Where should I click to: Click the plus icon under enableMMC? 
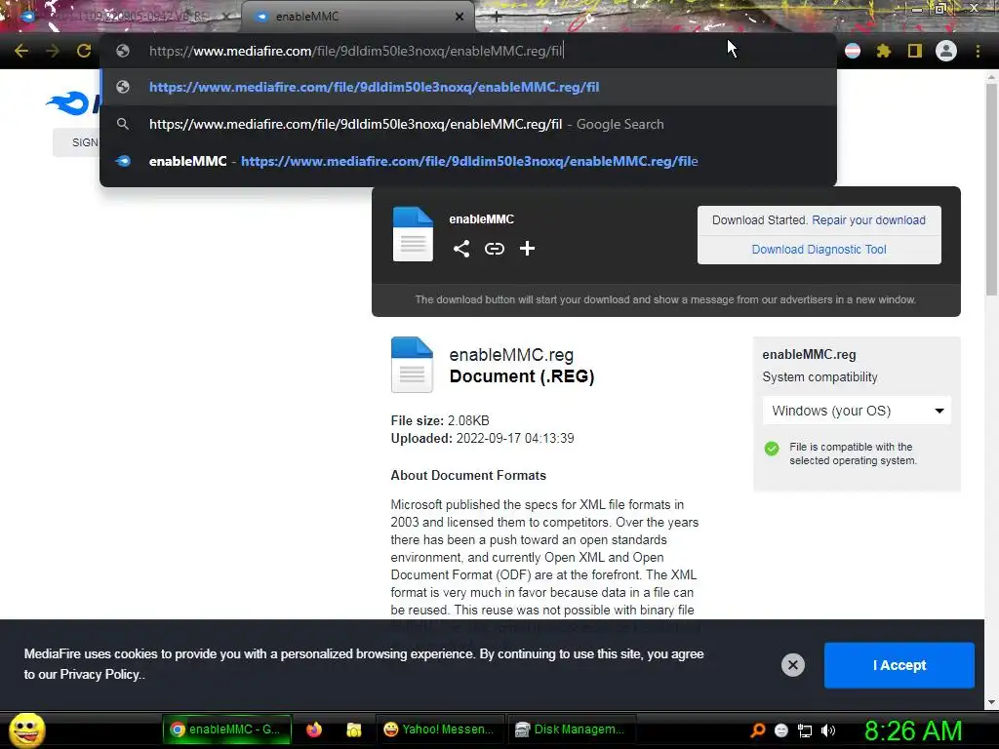pos(527,249)
